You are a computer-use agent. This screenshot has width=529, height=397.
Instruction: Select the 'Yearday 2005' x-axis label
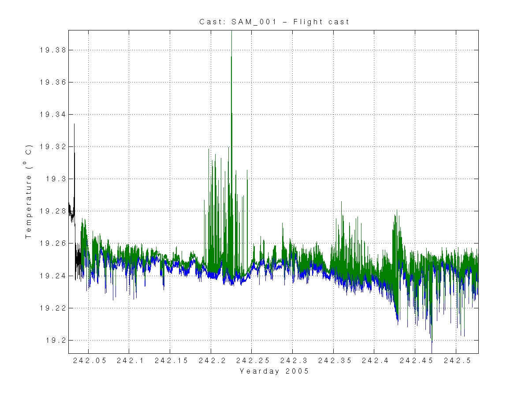click(274, 371)
